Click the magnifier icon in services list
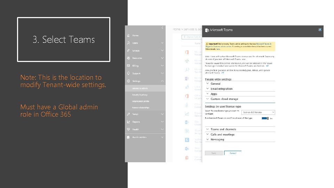The width and height of the screenshot is (334, 188). point(187,70)
